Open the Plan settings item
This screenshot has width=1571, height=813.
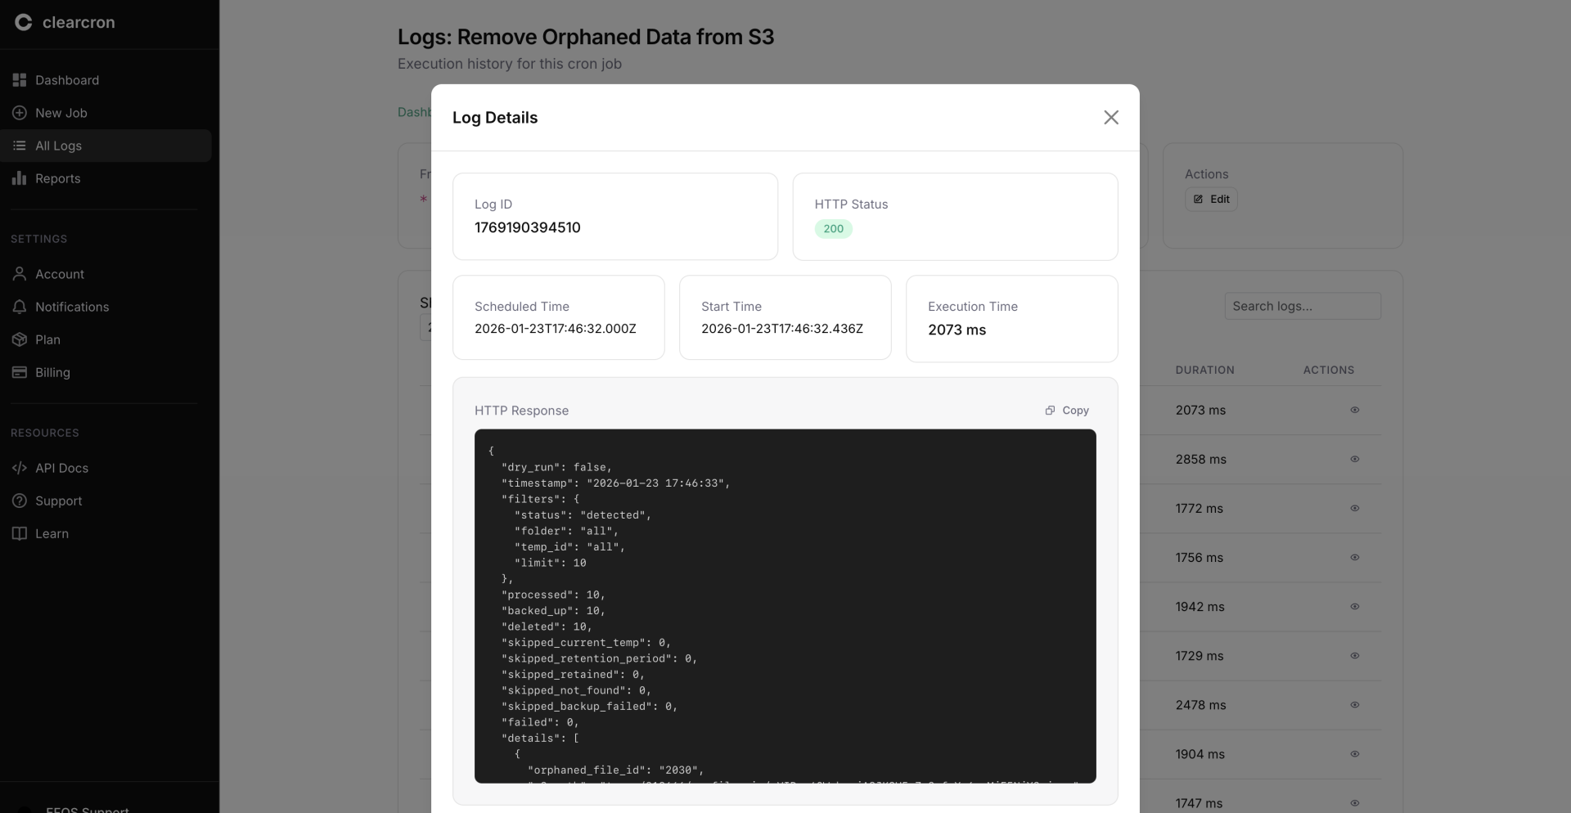47,339
